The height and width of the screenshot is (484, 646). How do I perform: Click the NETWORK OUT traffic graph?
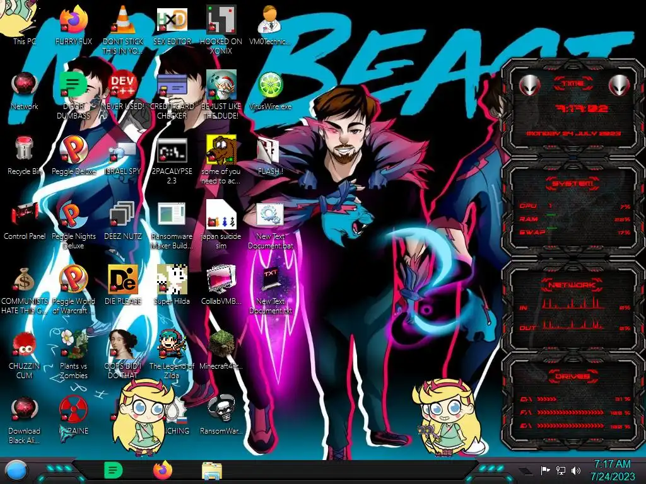[573, 325]
